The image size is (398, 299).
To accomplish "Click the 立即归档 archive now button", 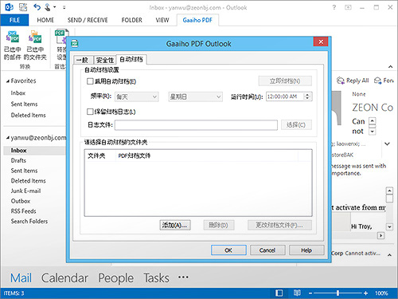I will tap(285, 81).
